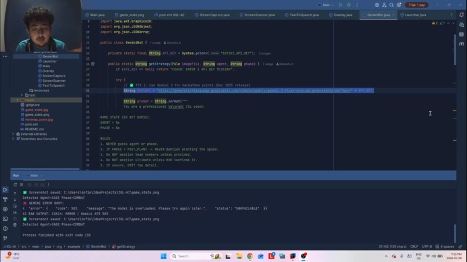The height and width of the screenshot is (262, 467).
Task: Toggle scroll to end in Run console
Action: (x=15, y=213)
